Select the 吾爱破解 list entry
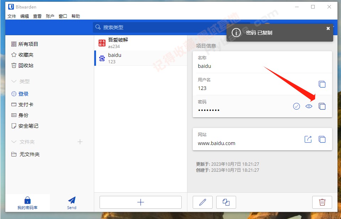This screenshot has width=341, height=219. (x=141, y=43)
